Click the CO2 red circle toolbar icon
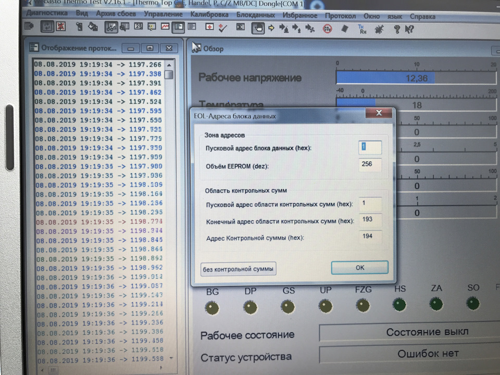Screen dimensions: 500x375 coord(327,29)
